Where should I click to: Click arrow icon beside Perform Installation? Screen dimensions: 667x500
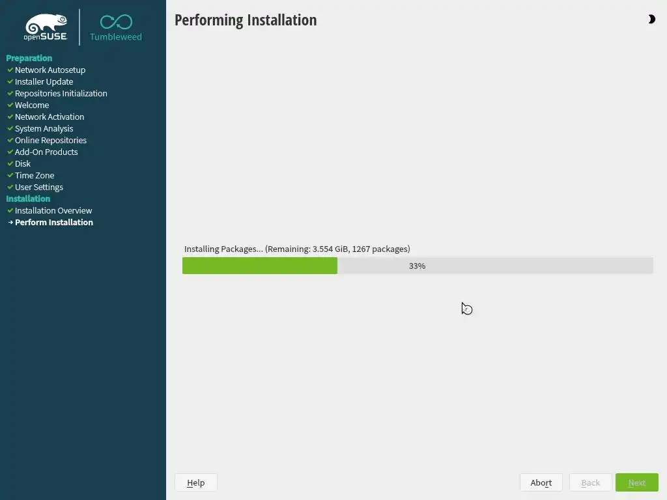(x=10, y=222)
